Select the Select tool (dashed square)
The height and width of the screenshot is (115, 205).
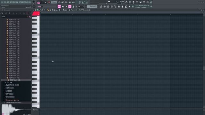point(61,10)
